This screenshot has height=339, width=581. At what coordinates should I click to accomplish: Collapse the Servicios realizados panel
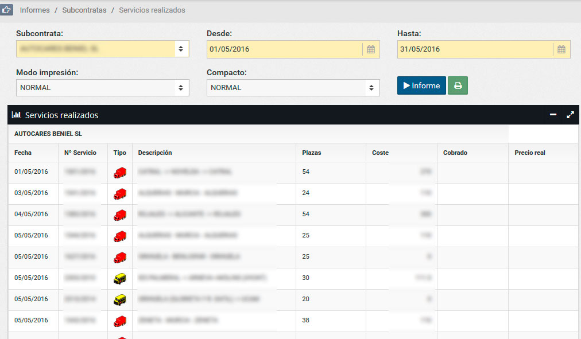coord(553,115)
